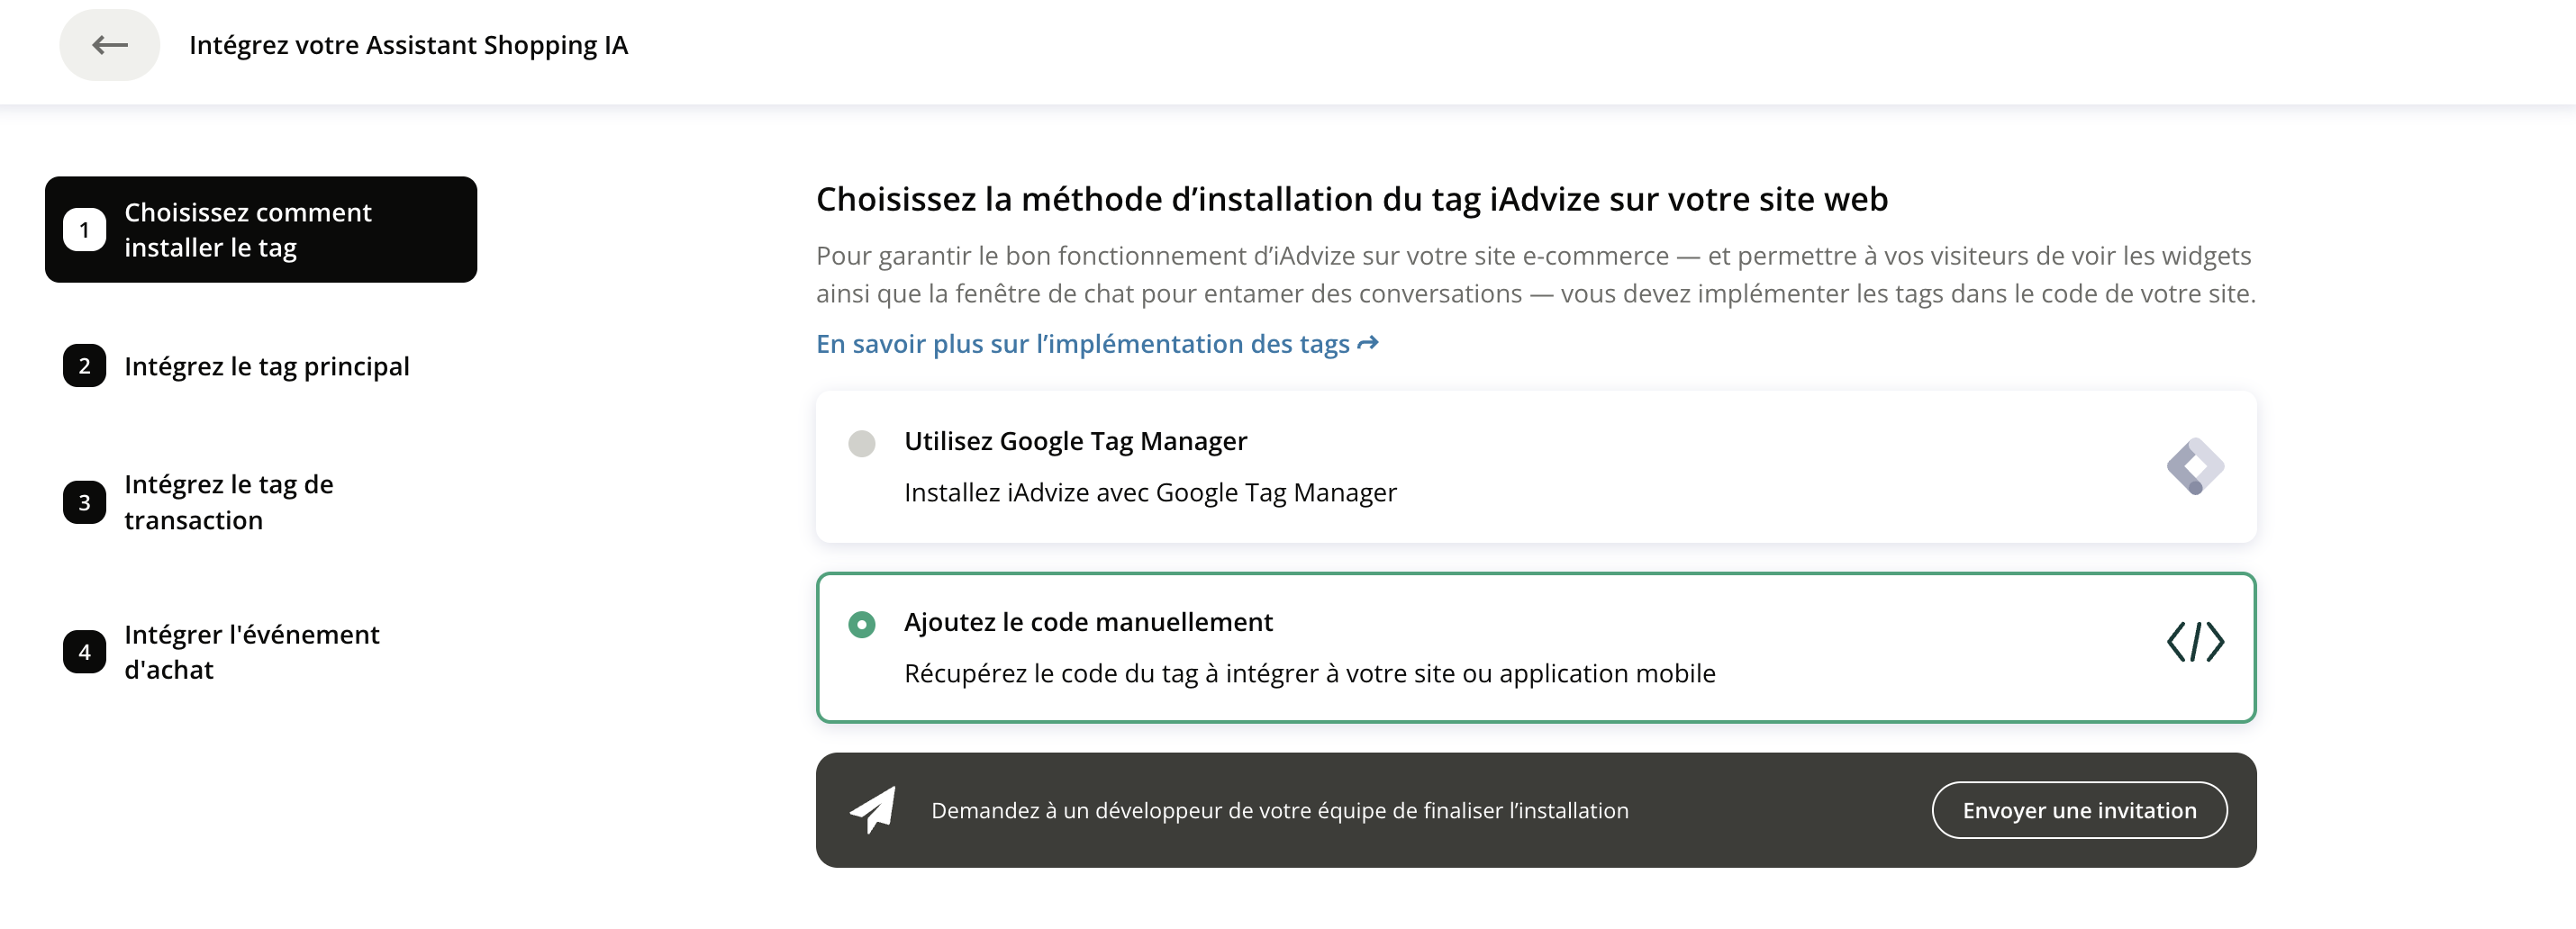Go to "Intégrez le tag principal" step

tap(266, 366)
